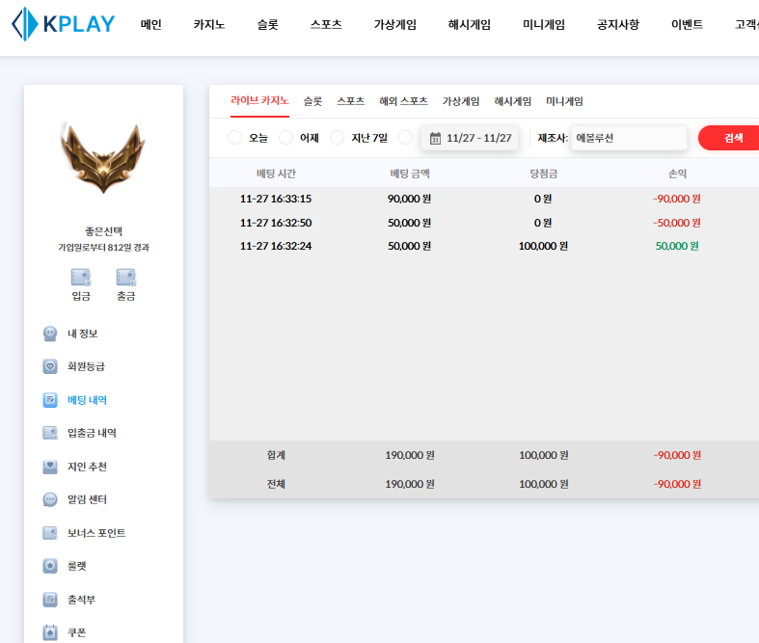Open 내 정보 from sidebar icon
Image resolution: width=759 pixels, height=643 pixels.
point(50,334)
